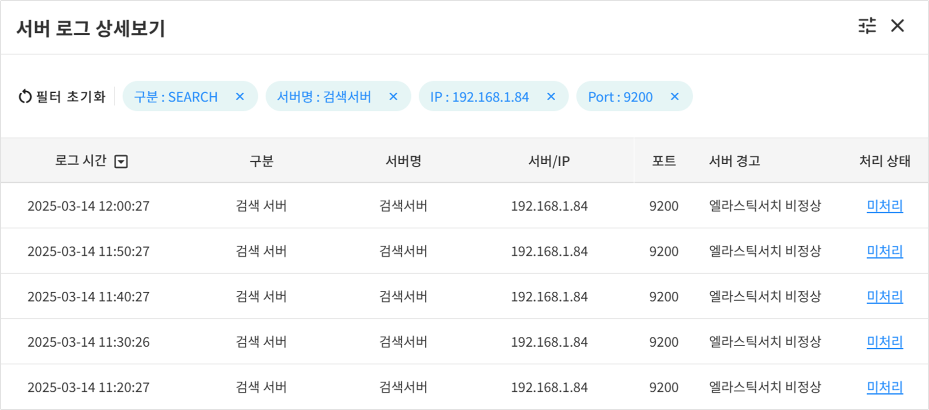
Task: Open the filter settings sliders icon
Action: pyautogui.click(x=867, y=26)
